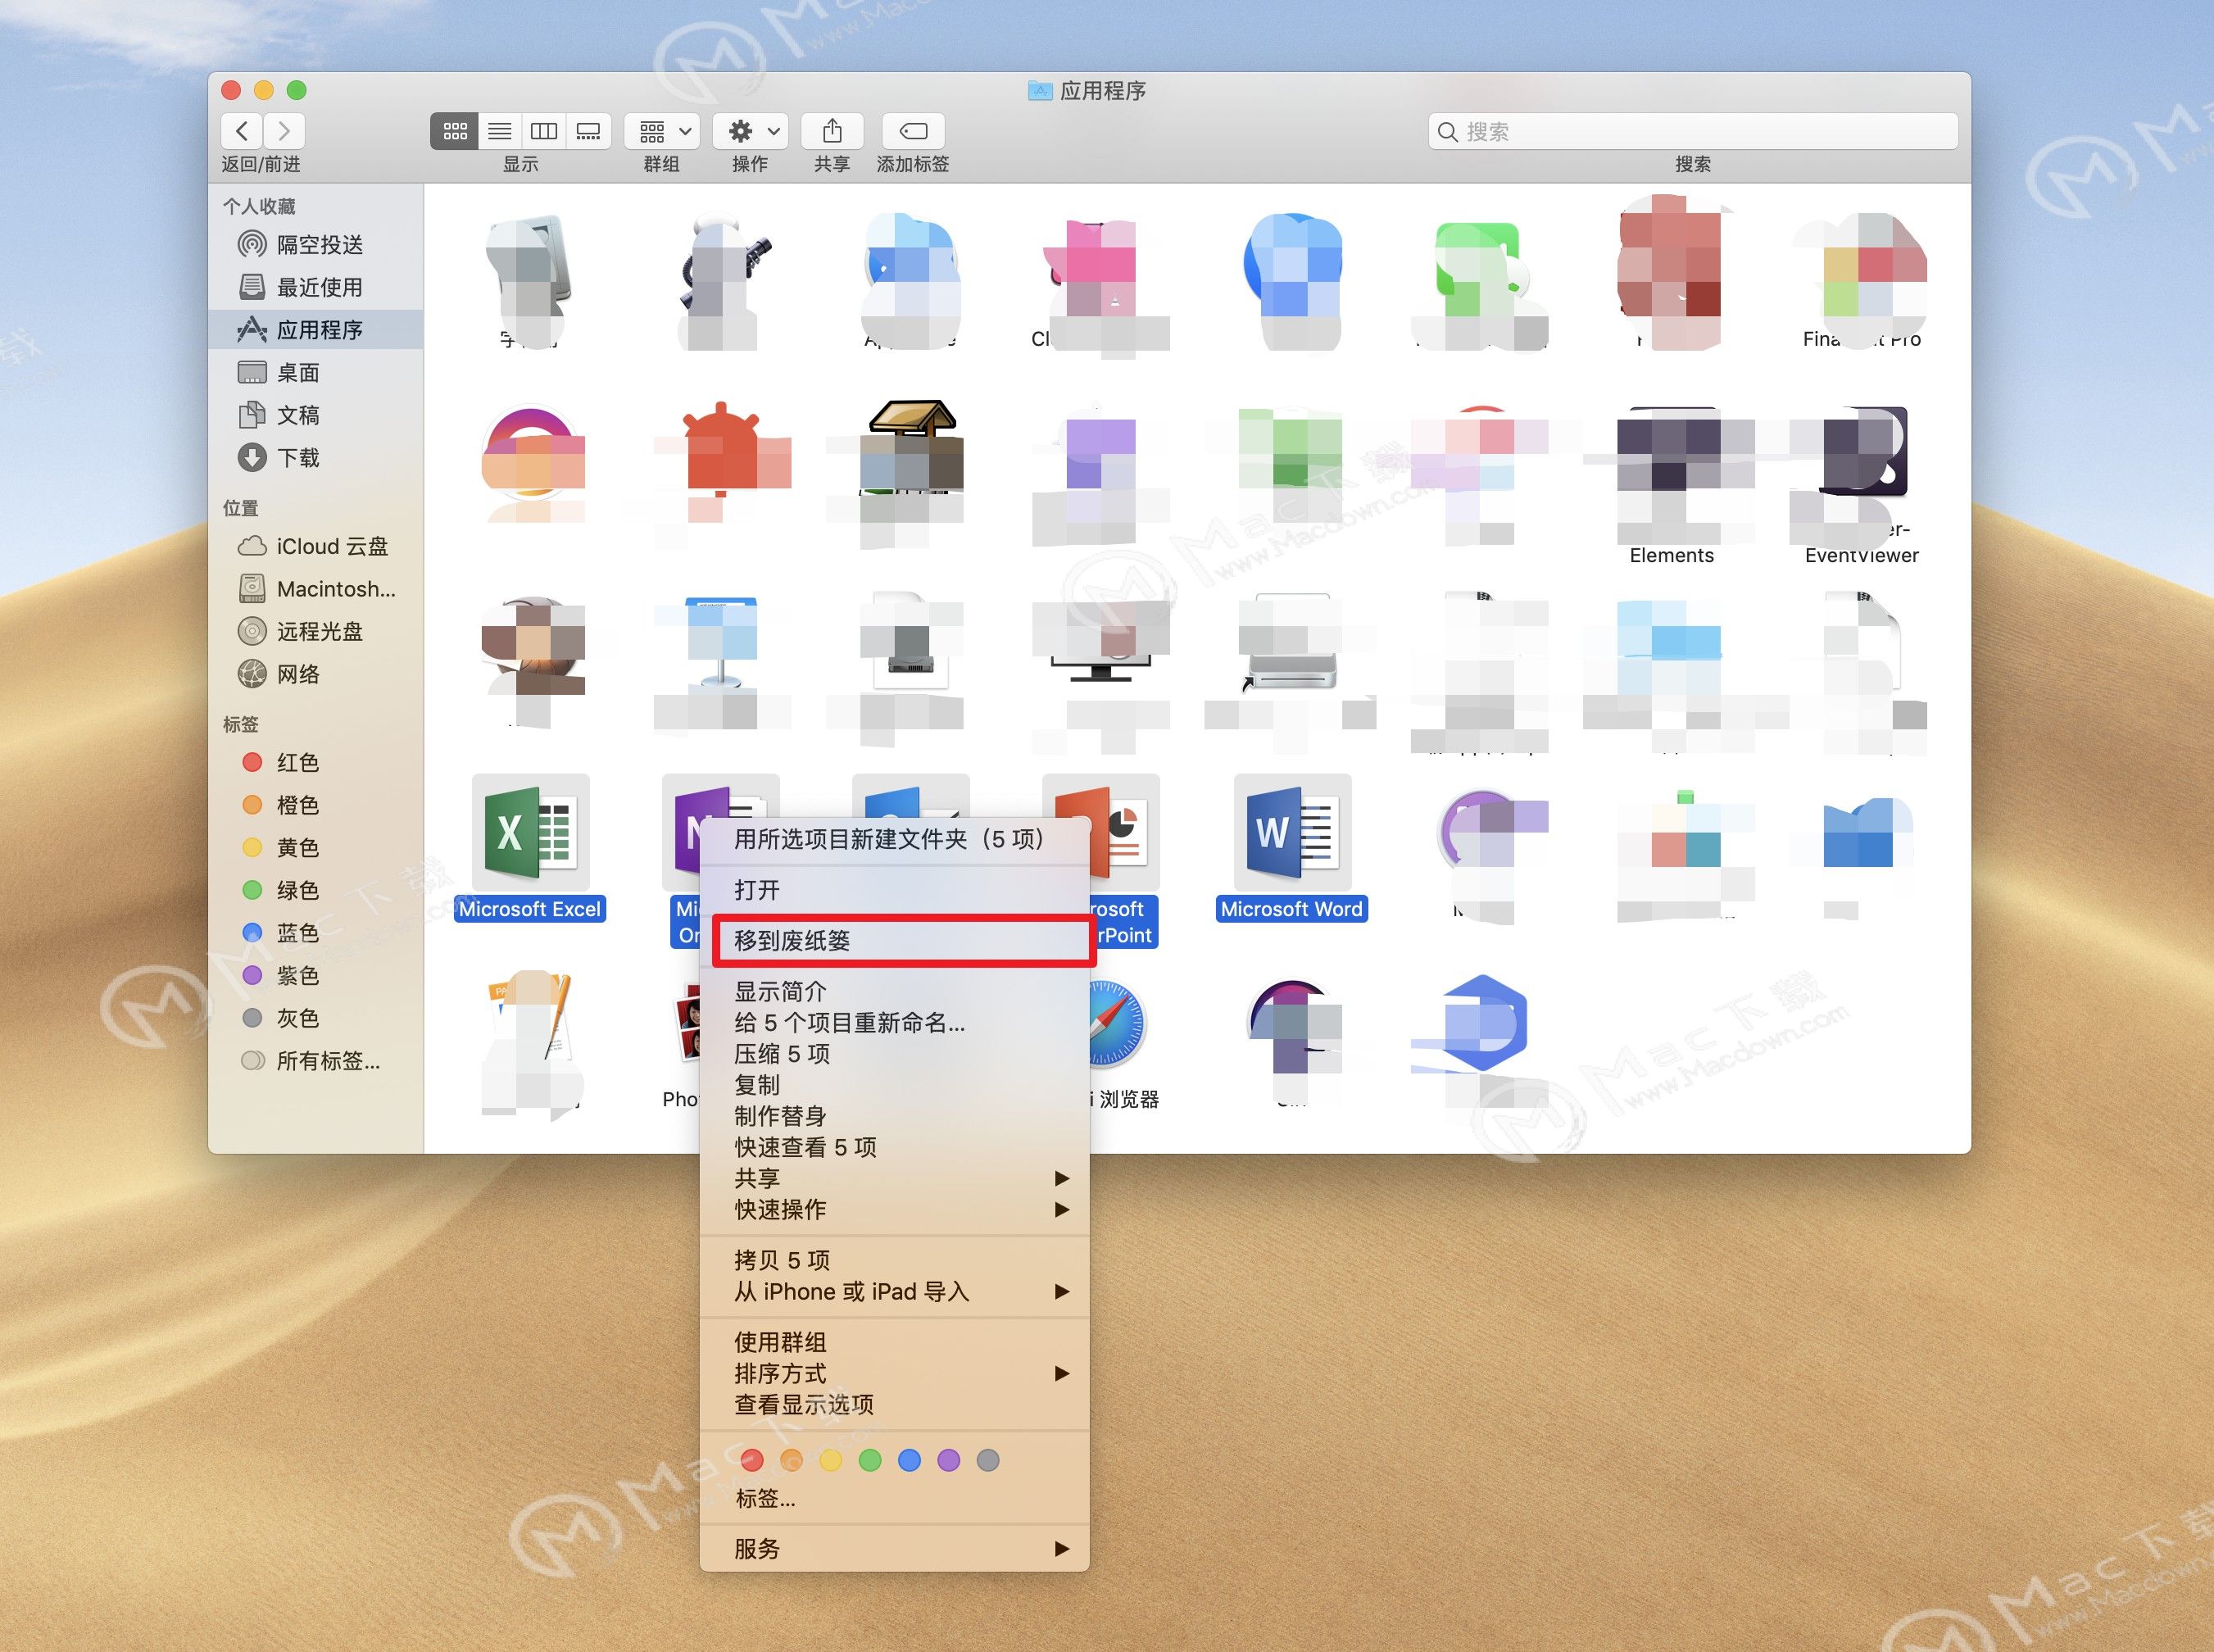Select the Microsoft Word app icon
This screenshot has width=2214, height=1652.
tap(1292, 833)
